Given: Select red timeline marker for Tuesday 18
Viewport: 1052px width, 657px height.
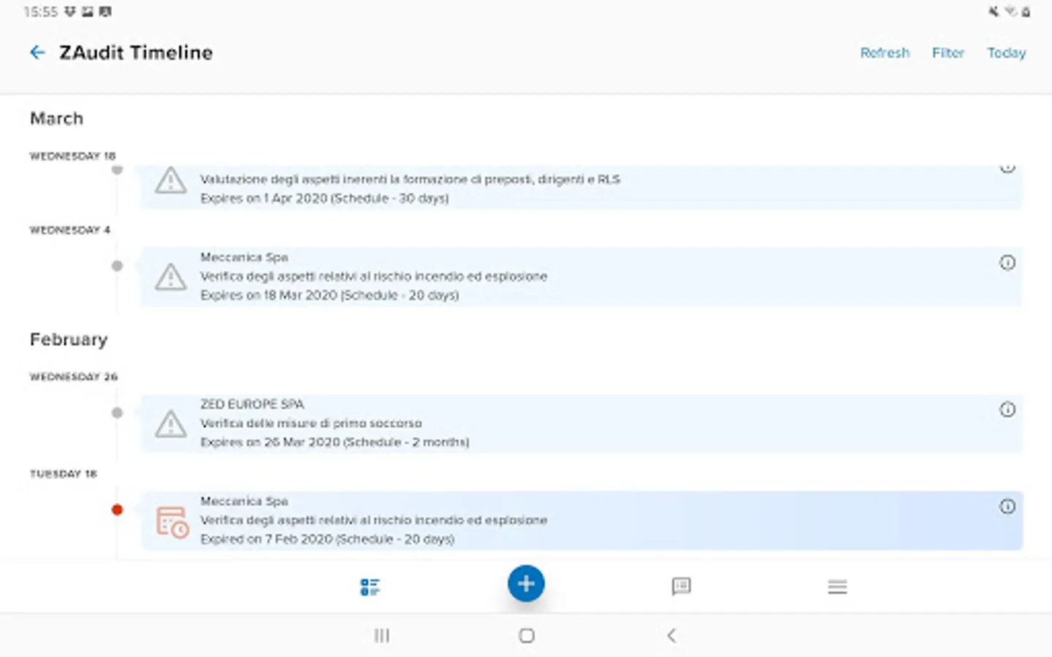Looking at the screenshot, I should pos(117,510).
